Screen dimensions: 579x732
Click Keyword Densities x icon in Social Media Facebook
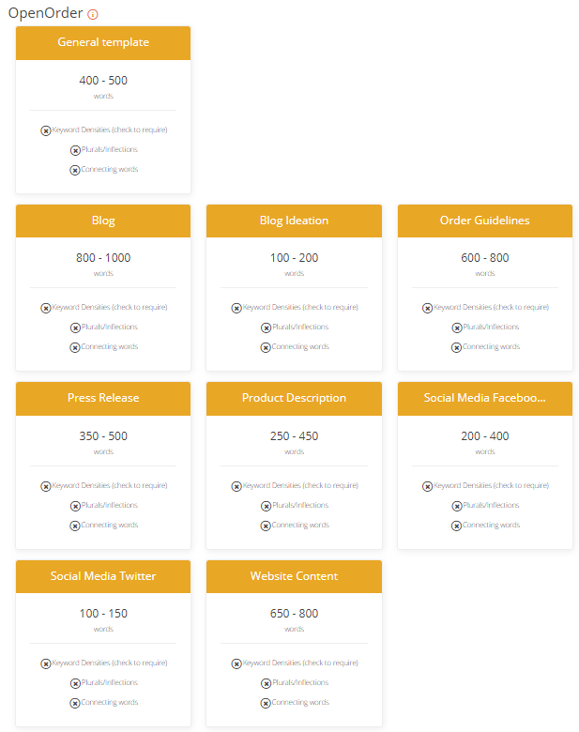[x=427, y=486]
